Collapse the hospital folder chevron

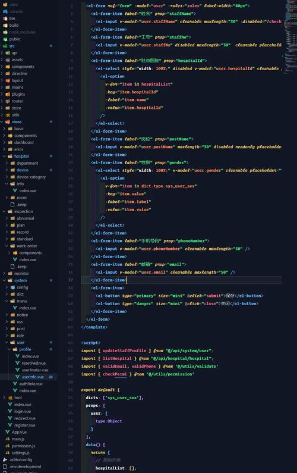tap(4, 156)
